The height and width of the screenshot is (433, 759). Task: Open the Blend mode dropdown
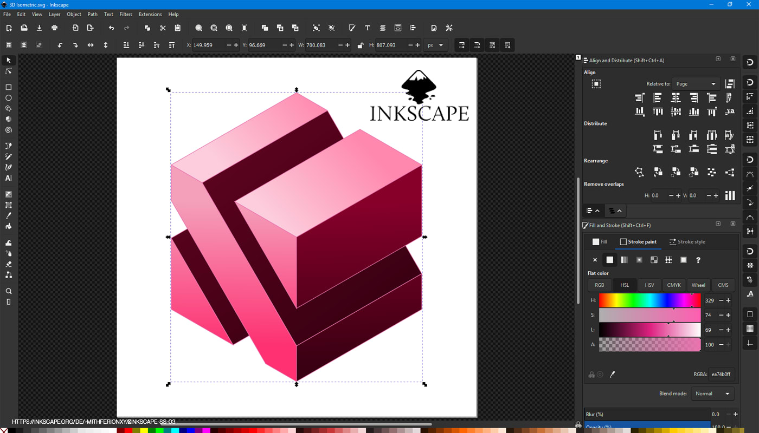point(713,393)
